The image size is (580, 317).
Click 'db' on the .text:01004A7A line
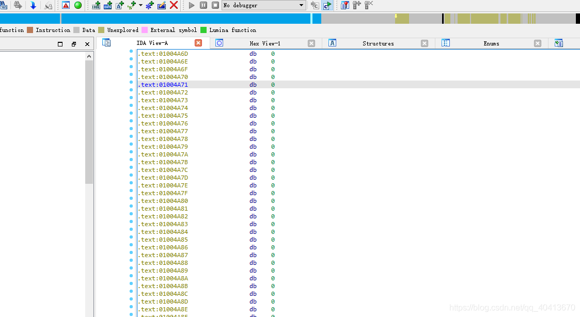coord(253,154)
